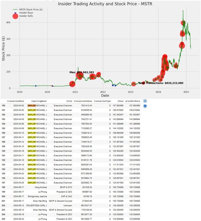Image resolution: width=201 pixels, height=221 pixels.
Task: Click the 400 tick on the y-axis
Action: coord(8,22)
